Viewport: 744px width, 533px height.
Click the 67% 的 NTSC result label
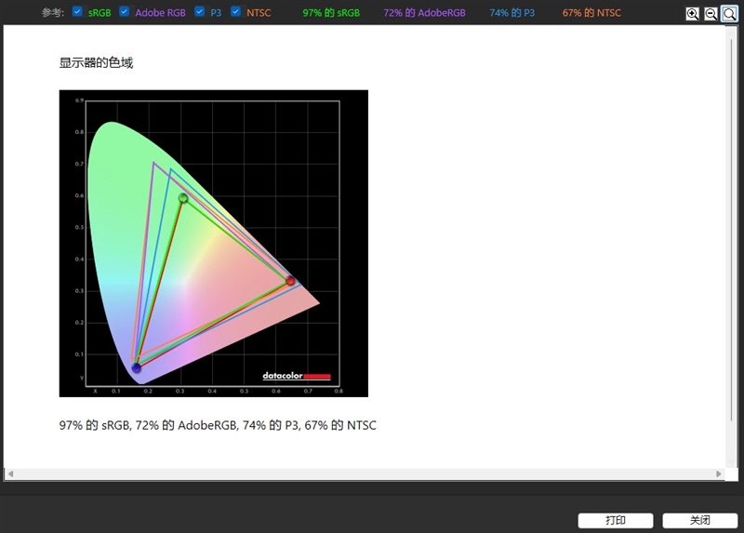(591, 13)
